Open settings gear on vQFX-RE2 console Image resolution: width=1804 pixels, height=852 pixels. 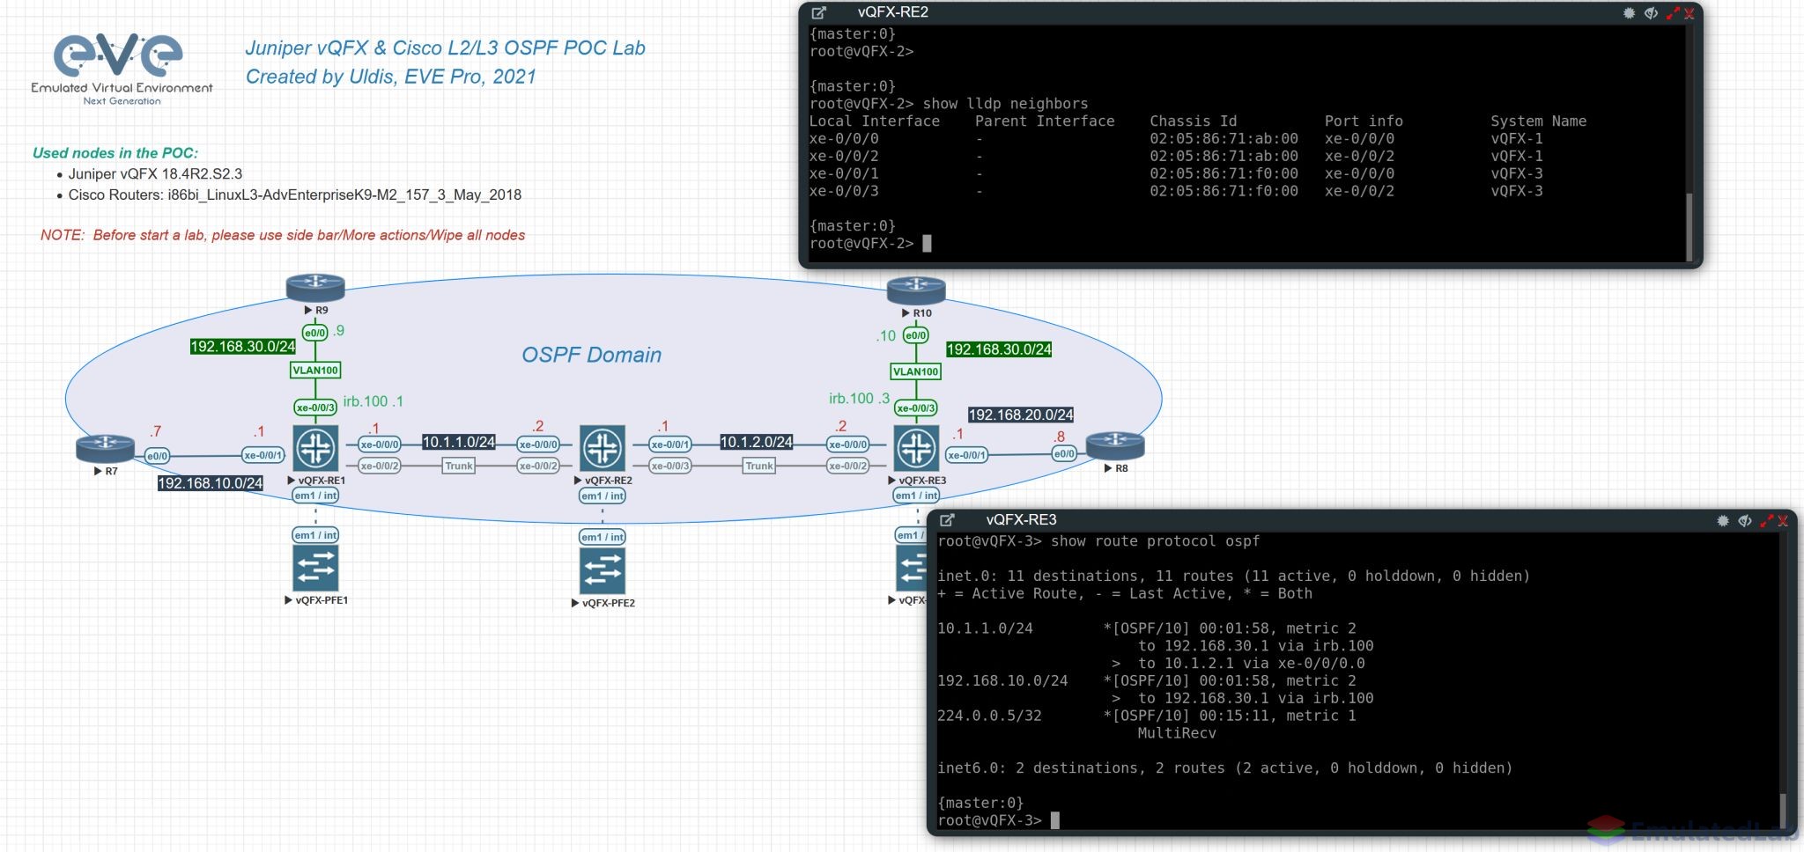pyautogui.click(x=1629, y=13)
